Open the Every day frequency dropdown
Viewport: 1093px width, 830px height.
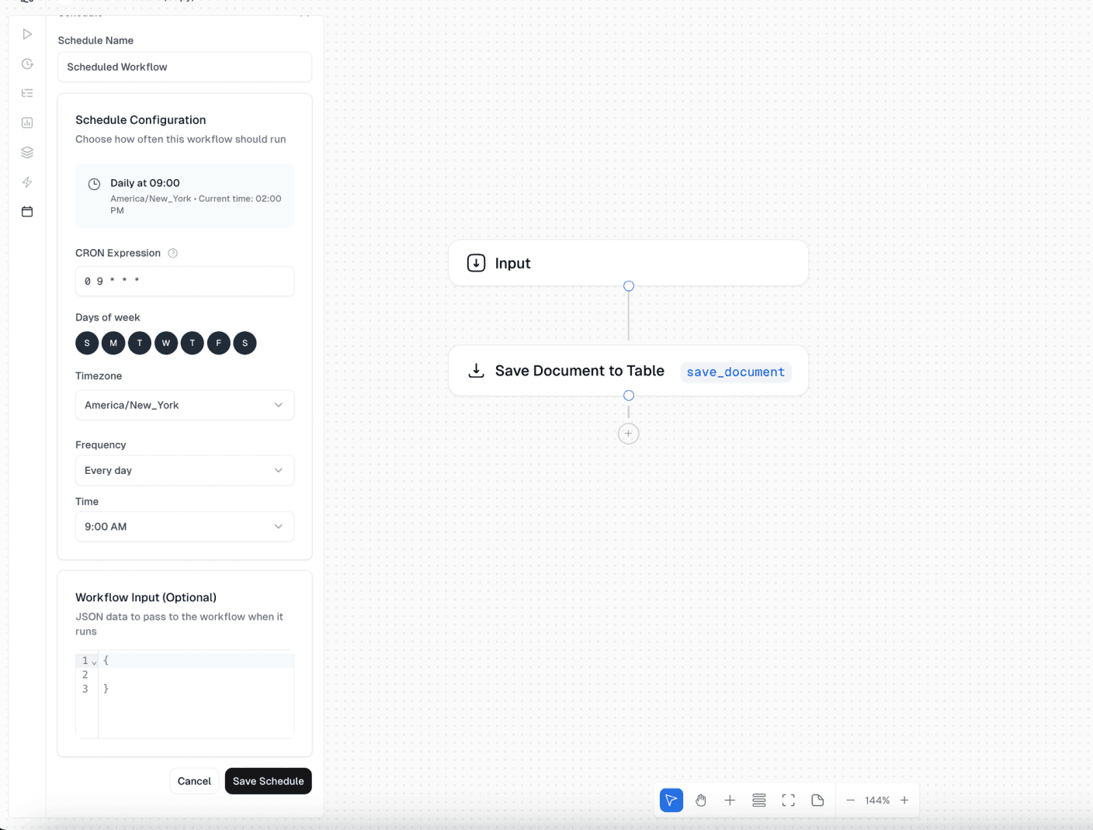[x=185, y=470]
